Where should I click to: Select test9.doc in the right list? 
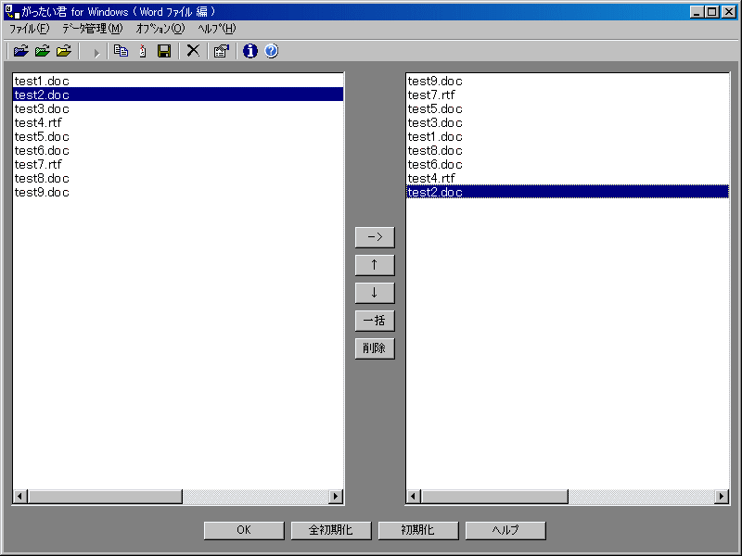(x=568, y=81)
